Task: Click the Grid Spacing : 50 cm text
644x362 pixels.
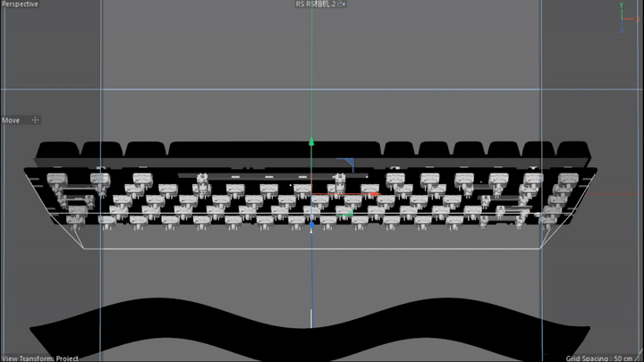Action: [599, 358]
